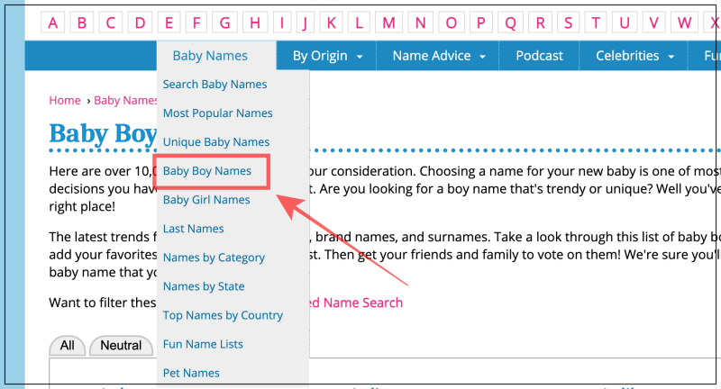Select Last Names menu entry
721x389 pixels.
[193, 229]
